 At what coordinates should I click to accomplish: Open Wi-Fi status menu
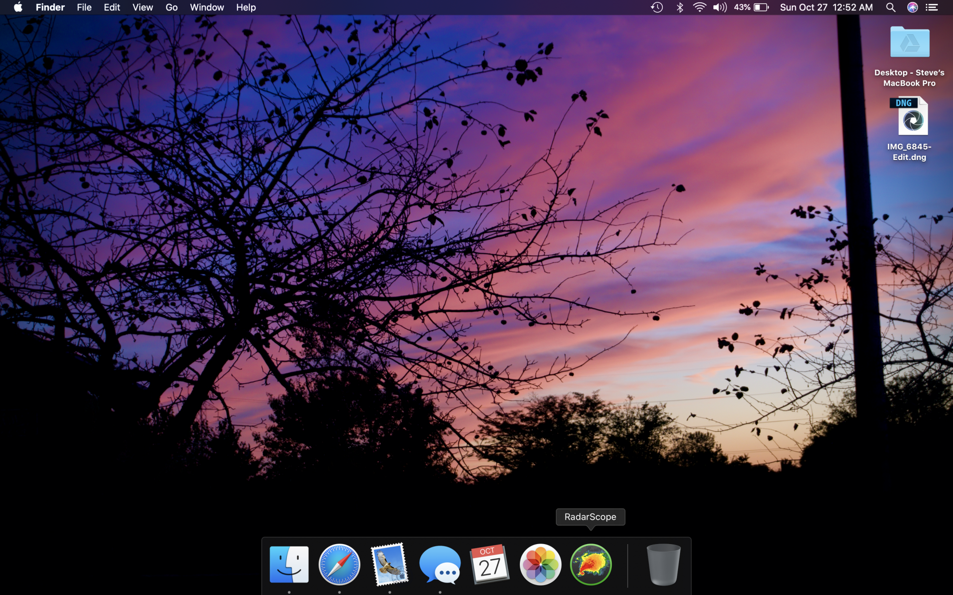(x=699, y=7)
